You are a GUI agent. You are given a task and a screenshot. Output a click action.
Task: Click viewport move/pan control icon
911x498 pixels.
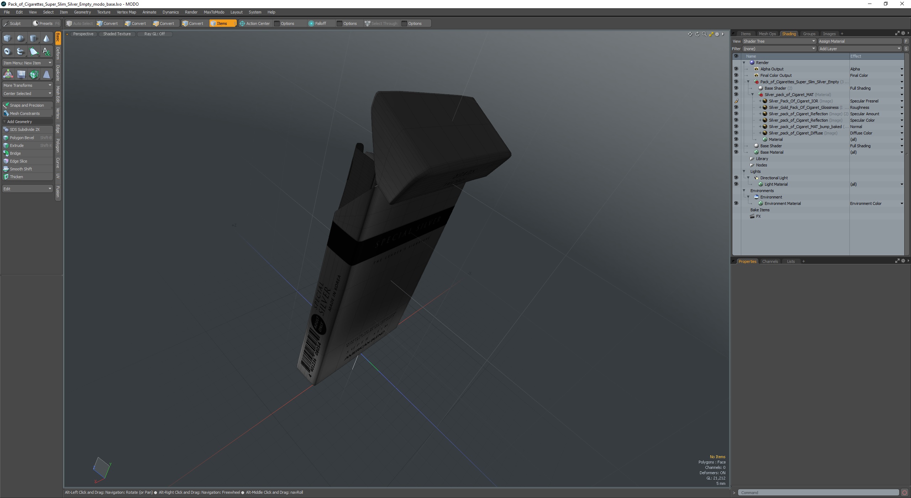click(x=690, y=34)
